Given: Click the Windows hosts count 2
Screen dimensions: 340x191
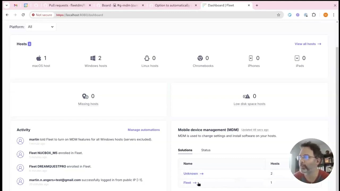Looking at the screenshot, I should point(100,58).
